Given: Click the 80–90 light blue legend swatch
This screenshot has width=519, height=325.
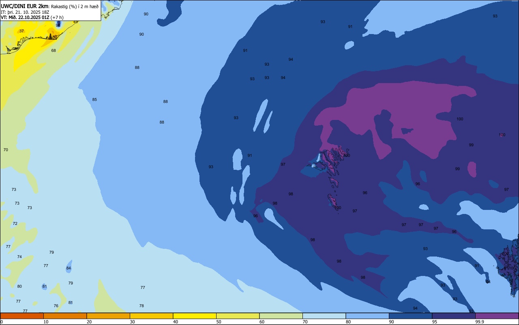Looking at the screenshot, I should (x=367, y=316).
